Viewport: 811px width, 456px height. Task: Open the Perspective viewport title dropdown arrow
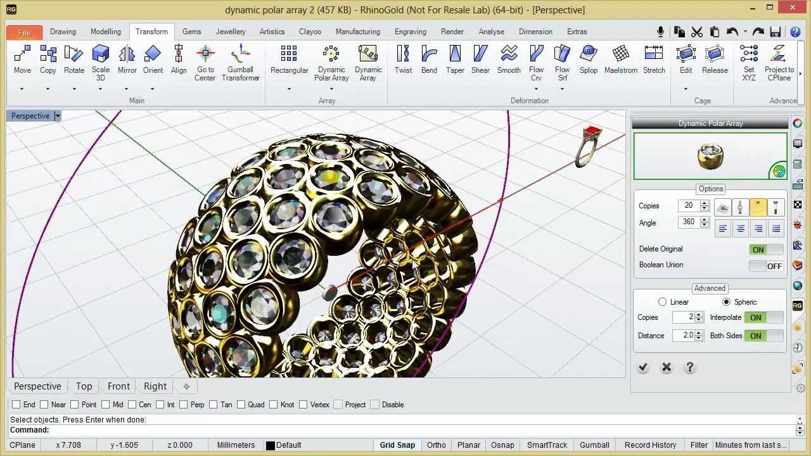click(x=57, y=116)
